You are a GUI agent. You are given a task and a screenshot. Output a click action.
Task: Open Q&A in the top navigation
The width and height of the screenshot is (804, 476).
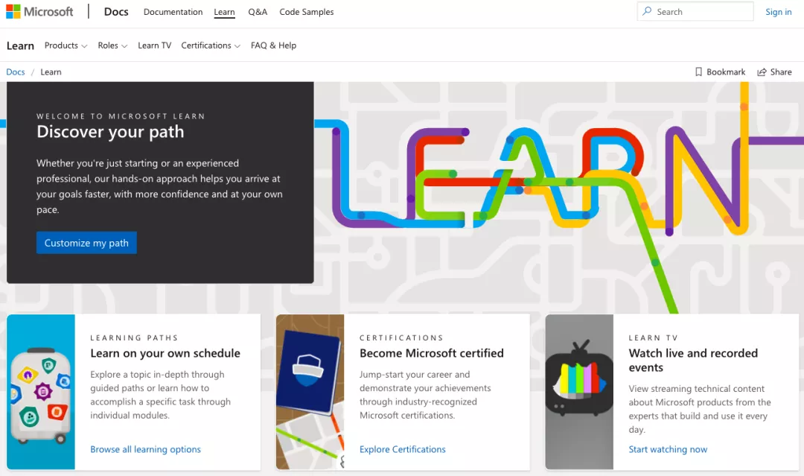258,12
